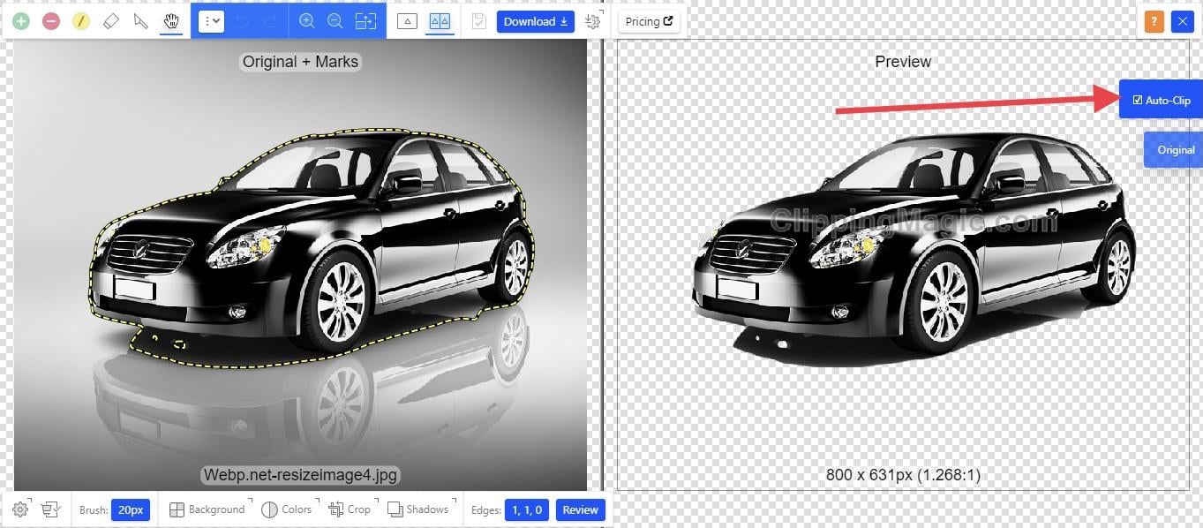Select the yellow Hair marker tool
Screen dimensions: 1203x528
pyautogui.click(x=80, y=20)
